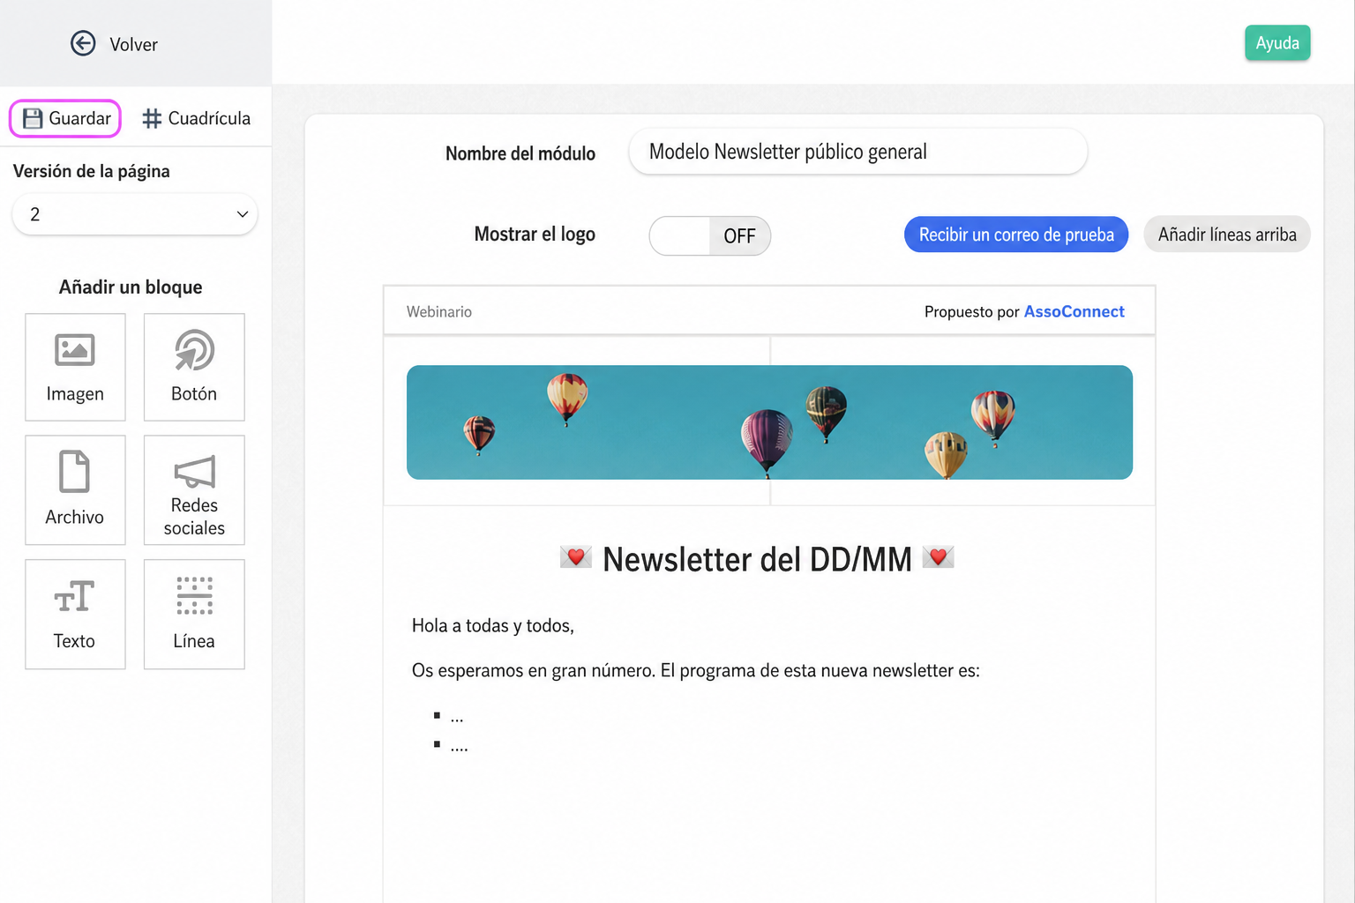
Task: Click the heart envelope emoji before Newsletter
Action: point(575,557)
